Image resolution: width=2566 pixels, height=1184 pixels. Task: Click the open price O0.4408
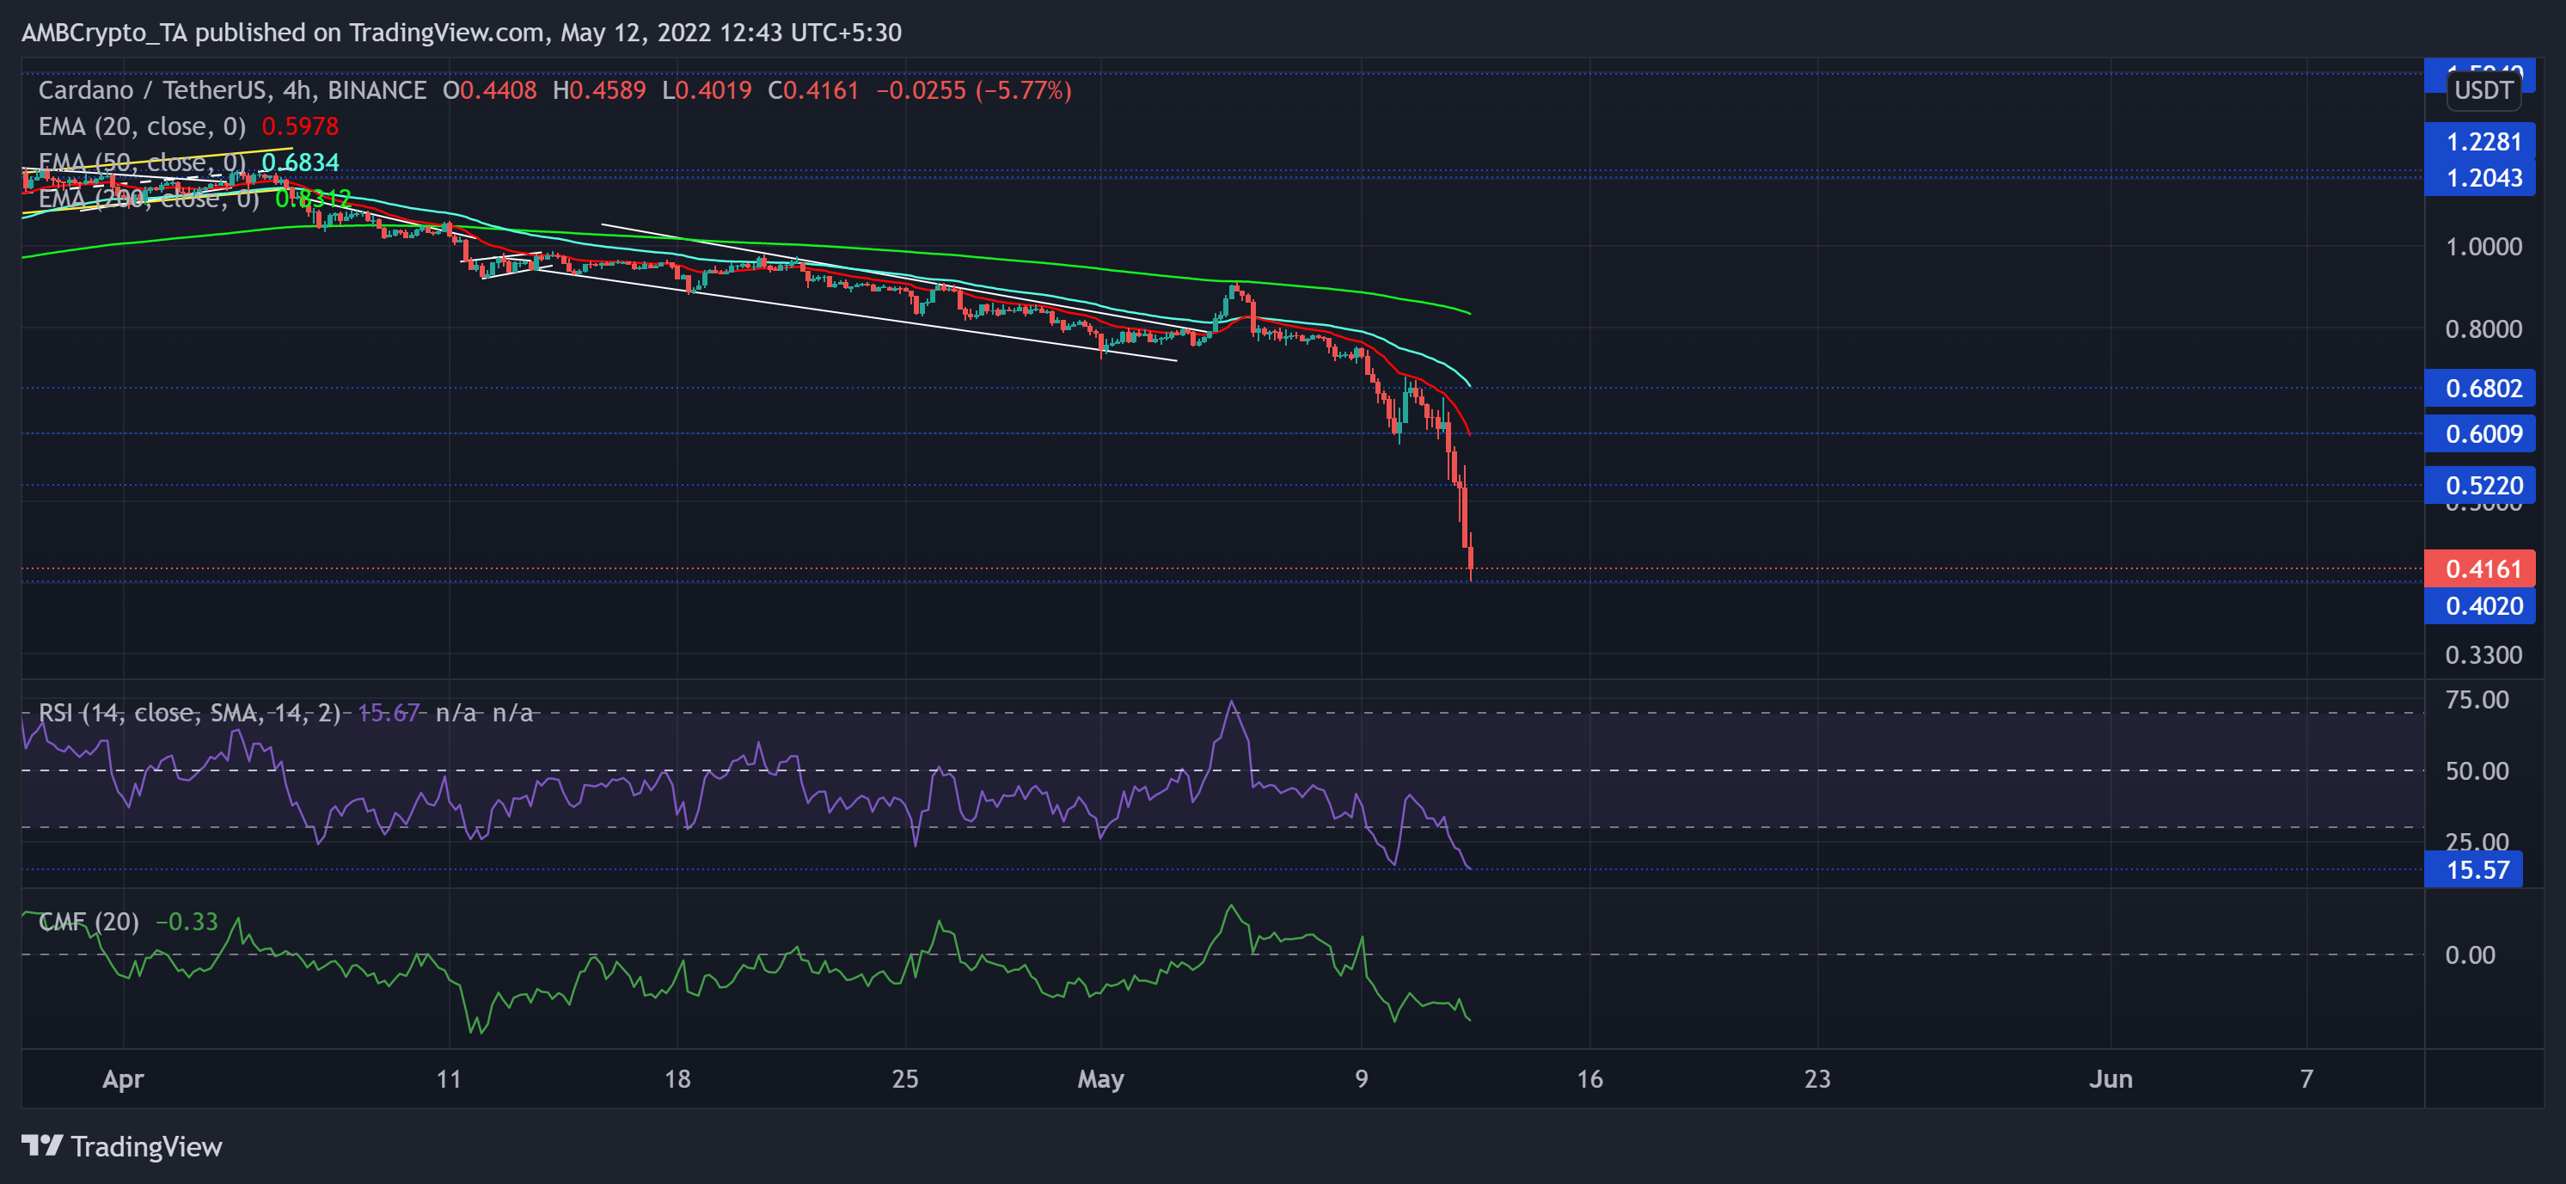pyautogui.click(x=490, y=90)
